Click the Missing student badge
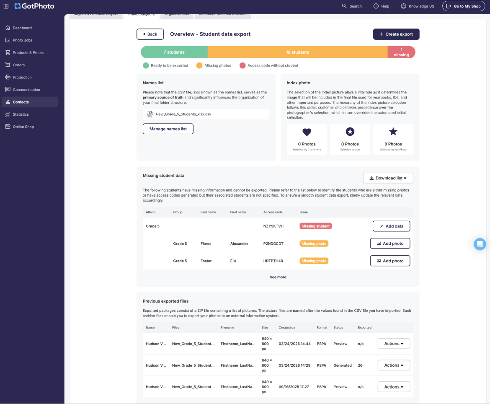Screen dimensions: 490x404 tap(316, 226)
